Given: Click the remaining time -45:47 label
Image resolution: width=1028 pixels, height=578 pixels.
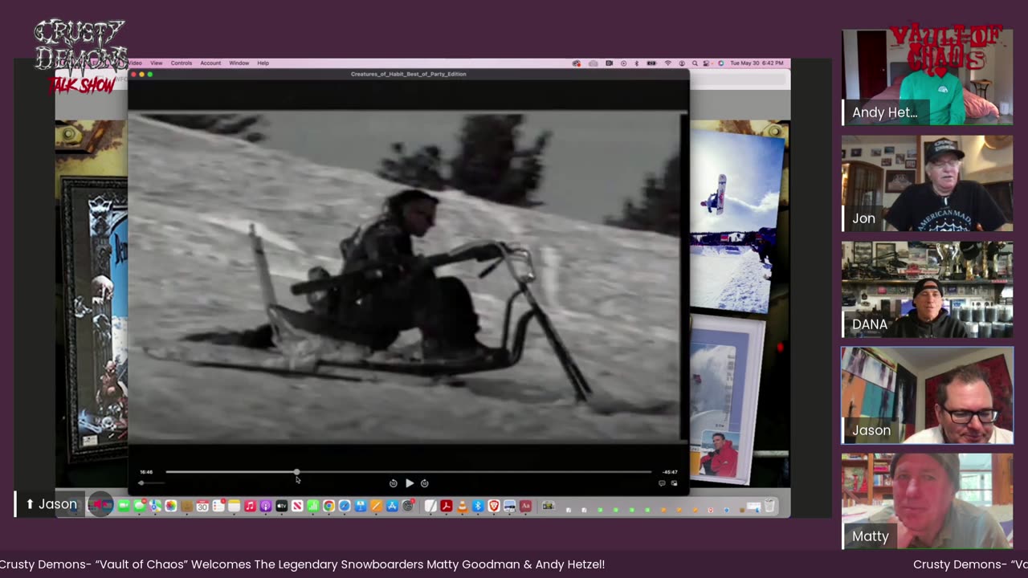Looking at the screenshot, I should click(x=669, y=472).
